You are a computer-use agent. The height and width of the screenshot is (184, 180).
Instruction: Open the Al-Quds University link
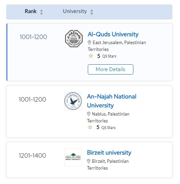coord(113,35)
